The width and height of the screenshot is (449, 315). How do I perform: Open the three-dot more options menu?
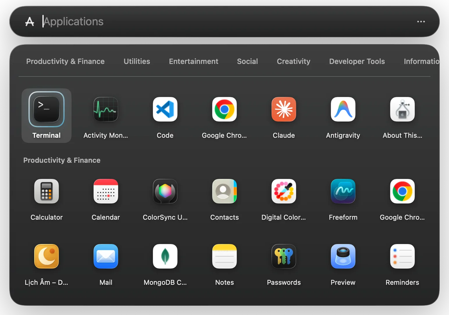(421, 22)
